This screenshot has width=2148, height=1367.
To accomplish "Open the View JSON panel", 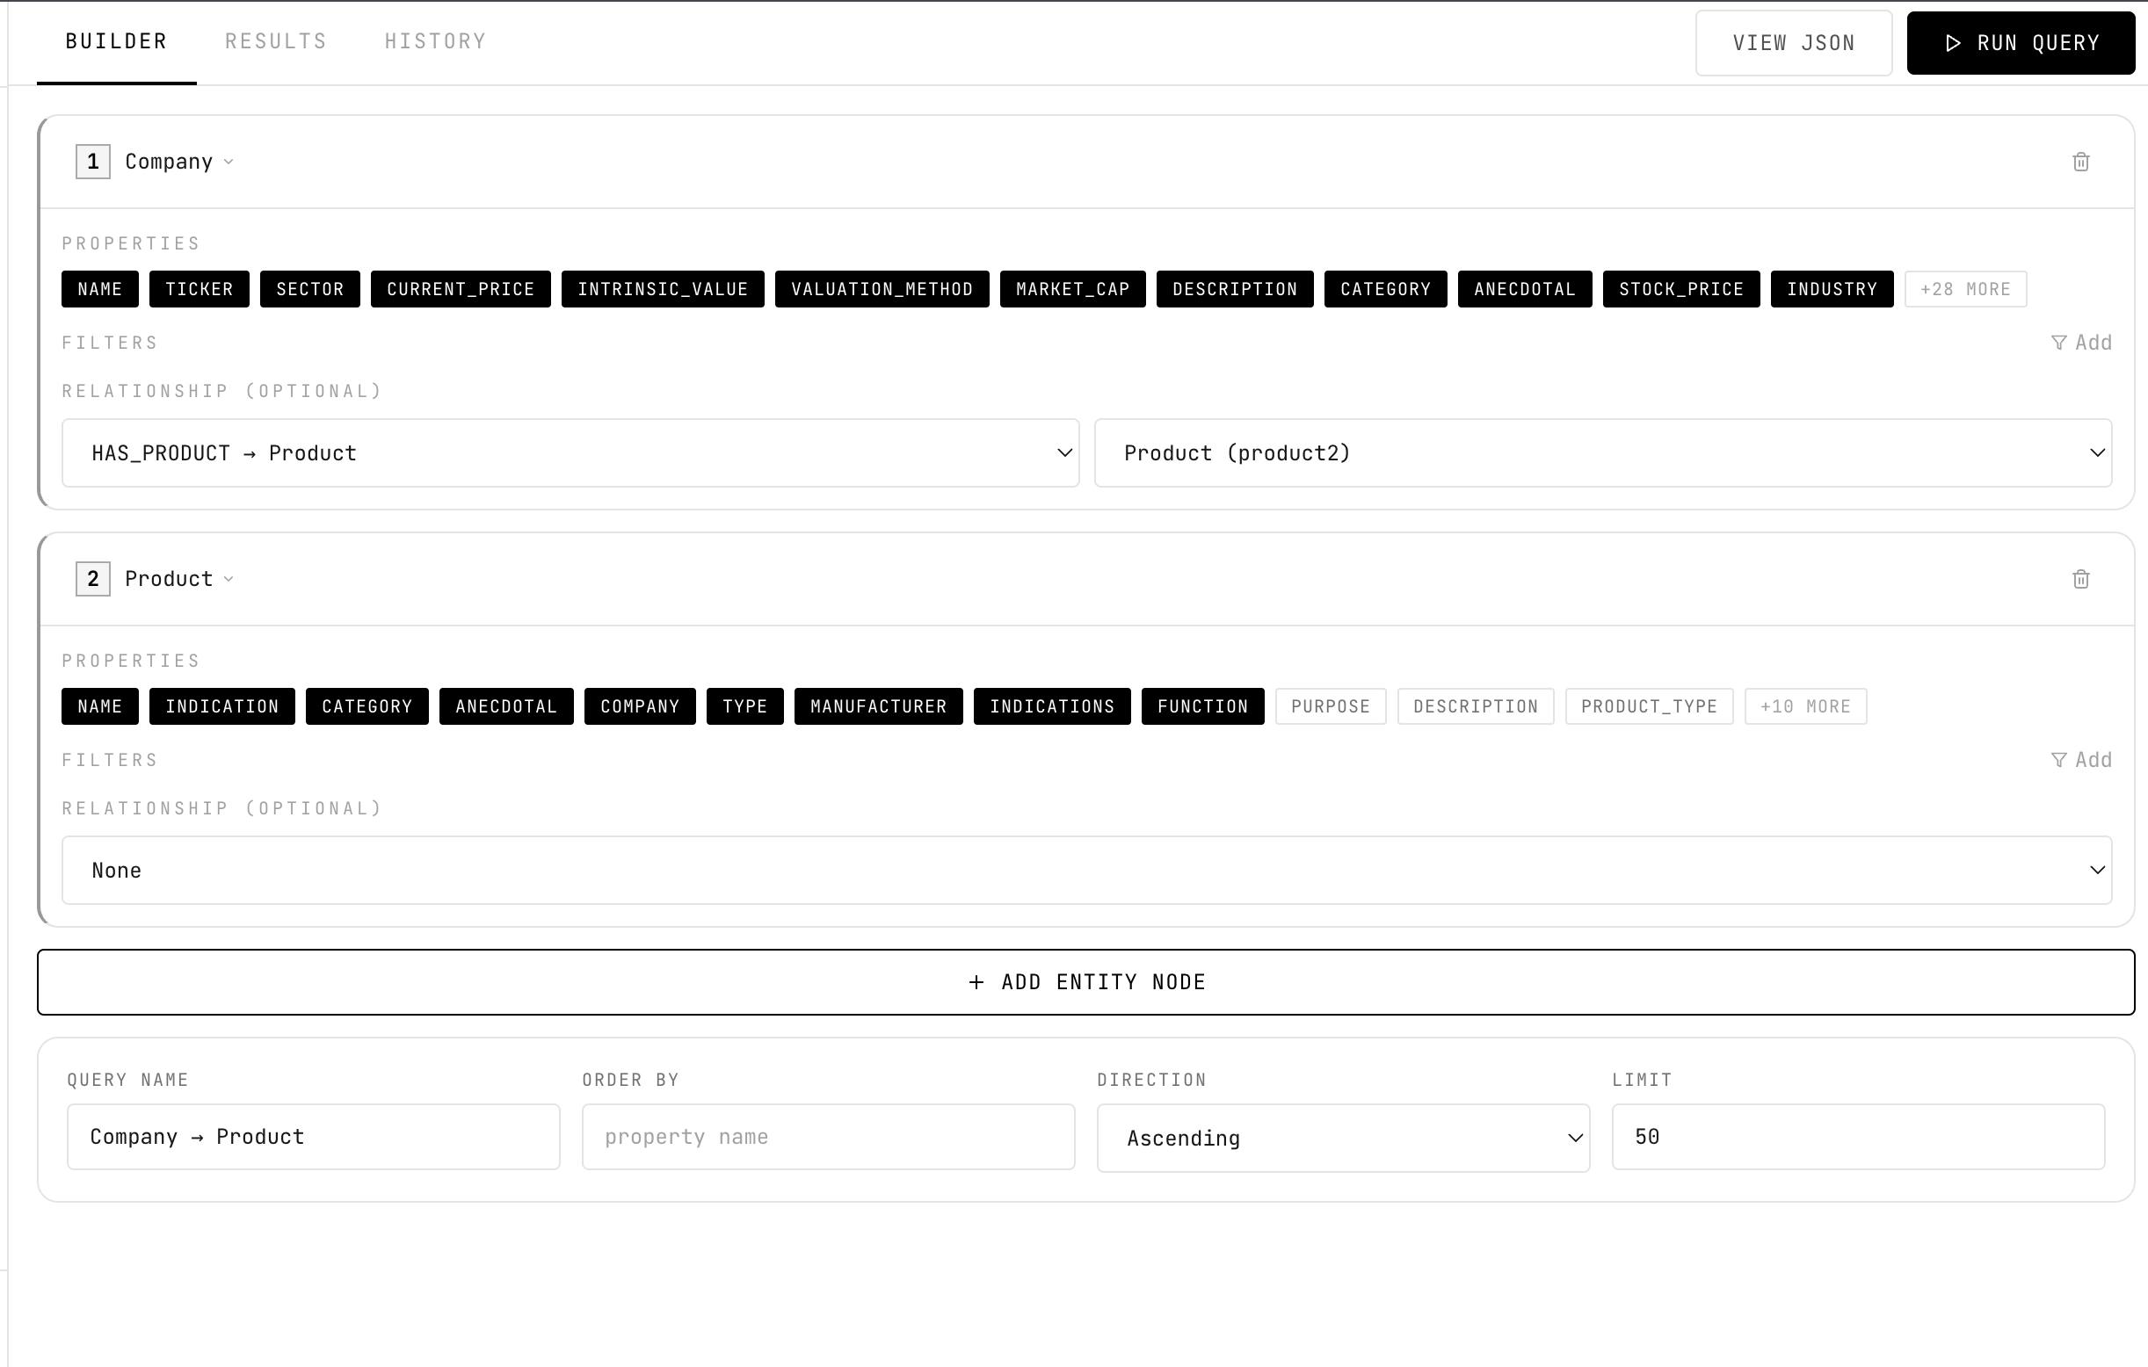I will pos(1793,43).
